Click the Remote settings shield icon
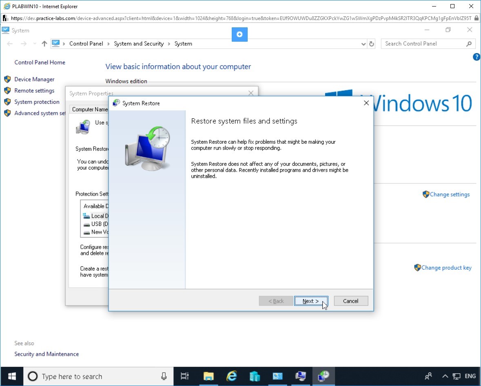Viewport: 481px width, 386px height. 7,91
